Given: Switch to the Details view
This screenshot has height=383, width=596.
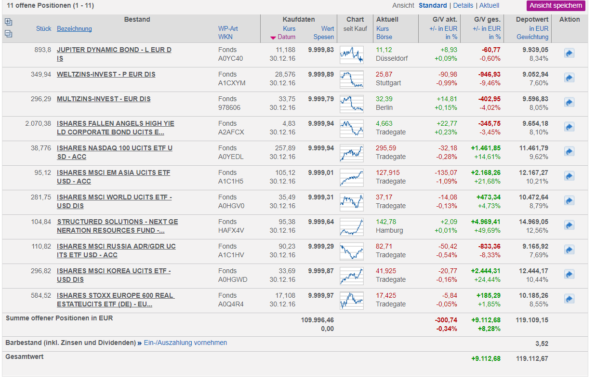Looking at the screenshot, I should point(463,5).
